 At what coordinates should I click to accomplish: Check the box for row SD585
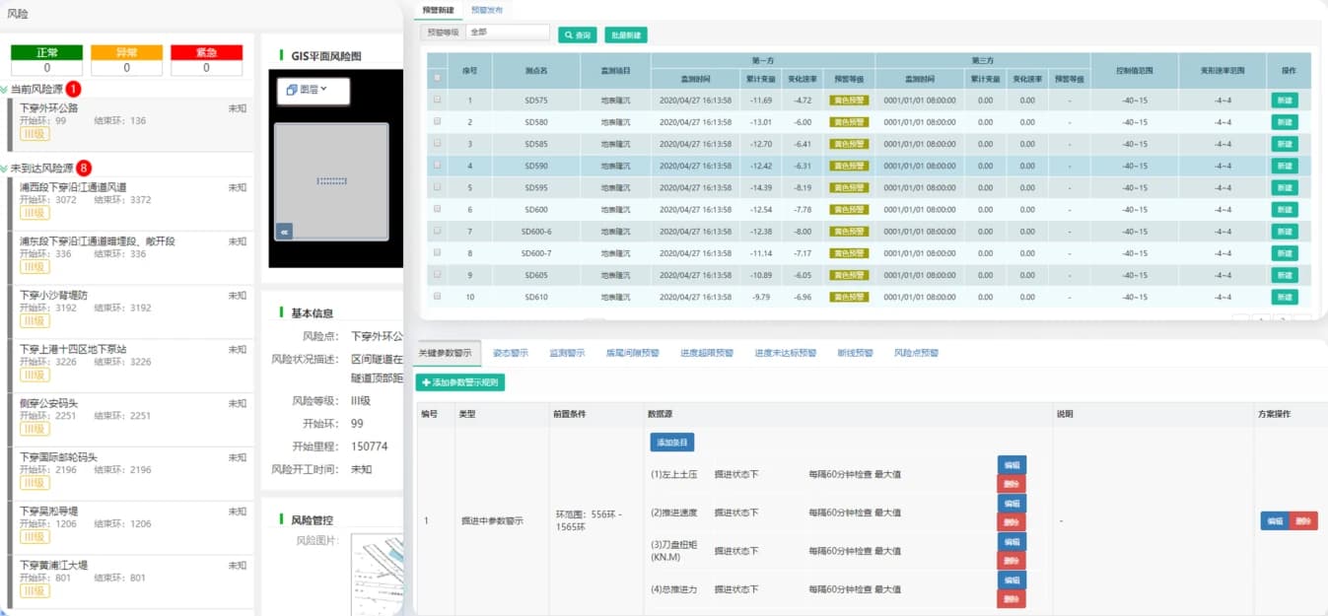pyautogui.click(x=437, y=144)
